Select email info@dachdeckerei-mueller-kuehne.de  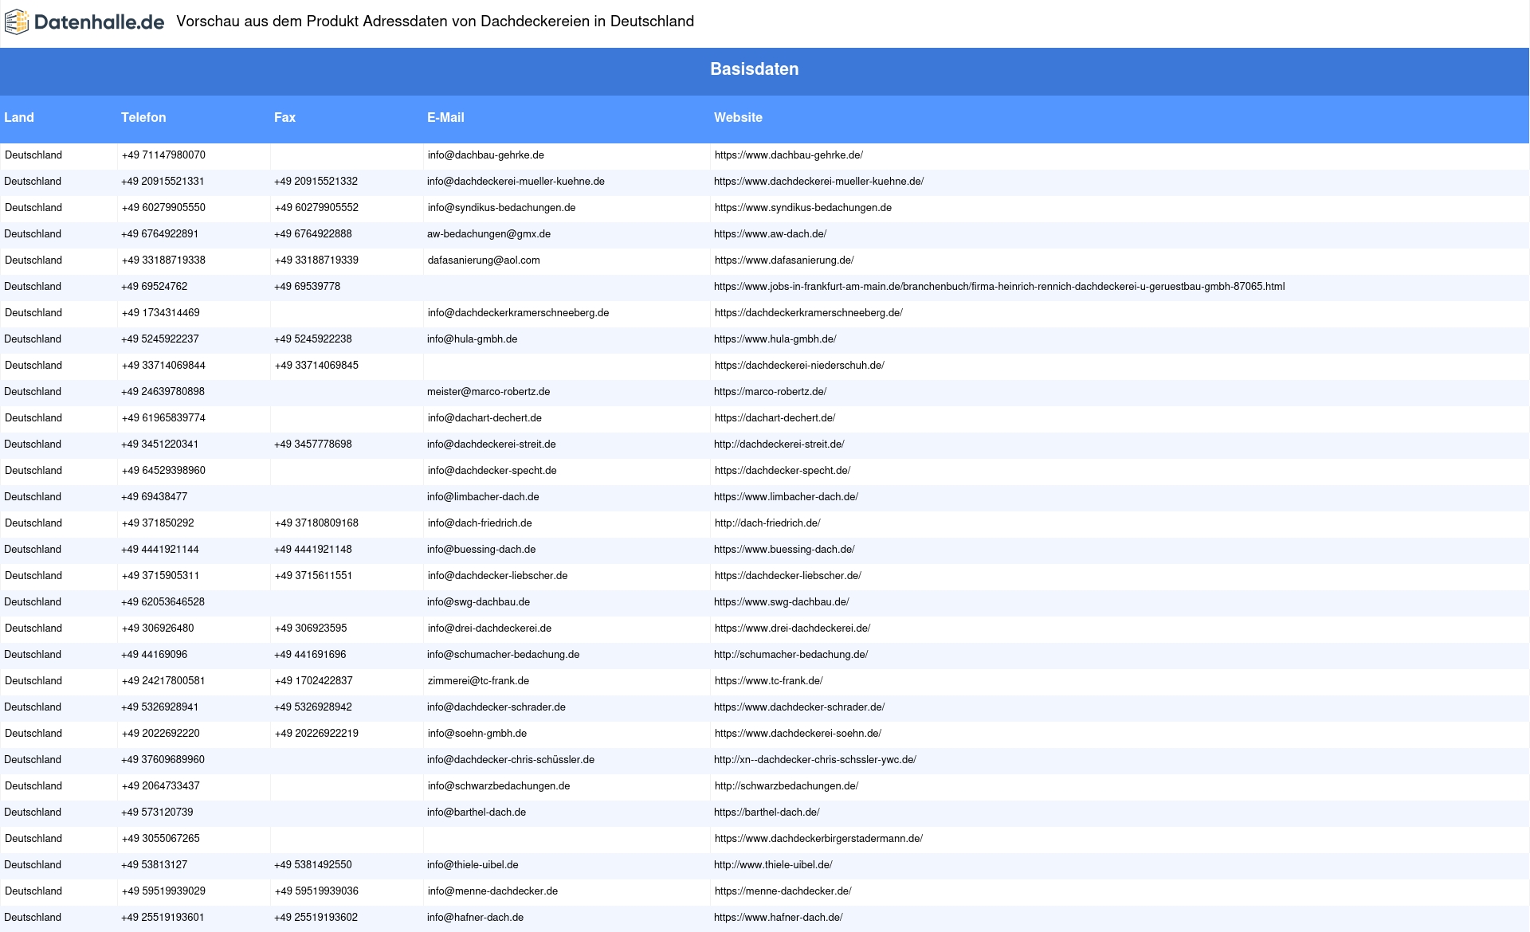[x=516, y=182]
